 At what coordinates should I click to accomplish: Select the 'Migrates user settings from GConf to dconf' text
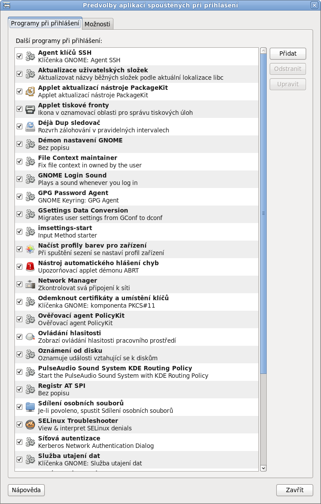click(x=100, y=218)
